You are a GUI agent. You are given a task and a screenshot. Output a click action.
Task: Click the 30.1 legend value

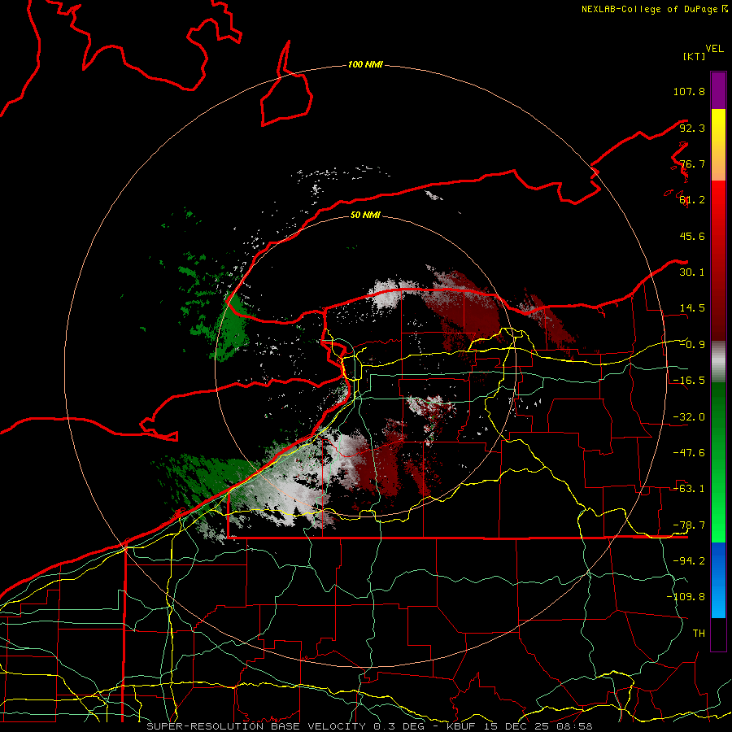pos(692,272)
